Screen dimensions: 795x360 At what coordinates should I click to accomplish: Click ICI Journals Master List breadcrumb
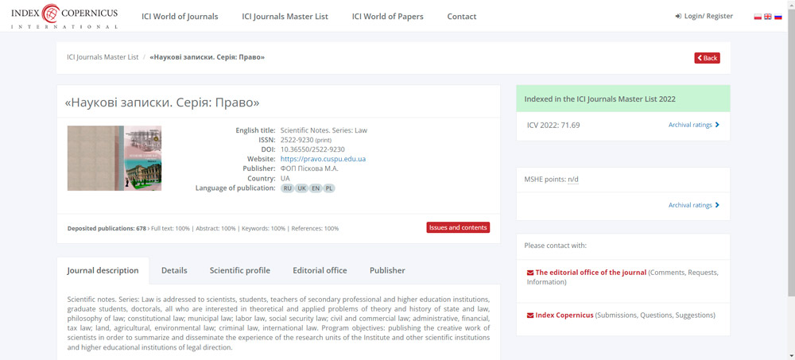(x=103, y=57)
